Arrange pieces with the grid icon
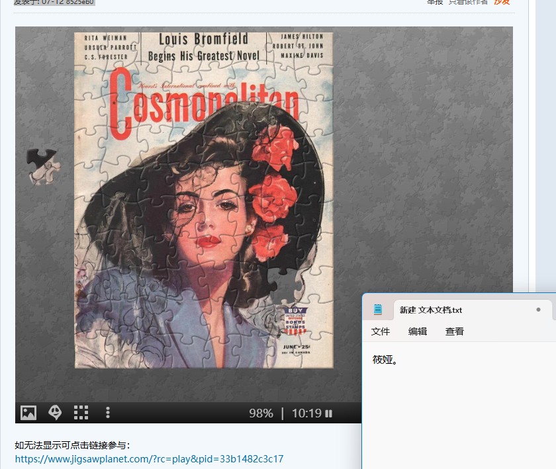This screenshot has height=469, width=556. coord(81,413)
